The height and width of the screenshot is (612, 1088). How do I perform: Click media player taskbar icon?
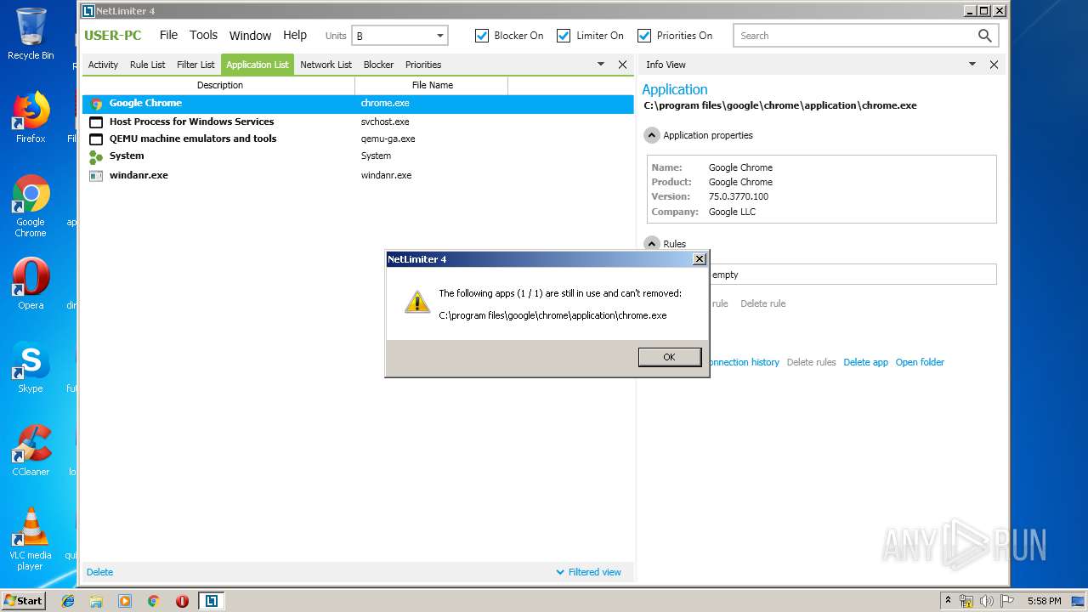125,601
